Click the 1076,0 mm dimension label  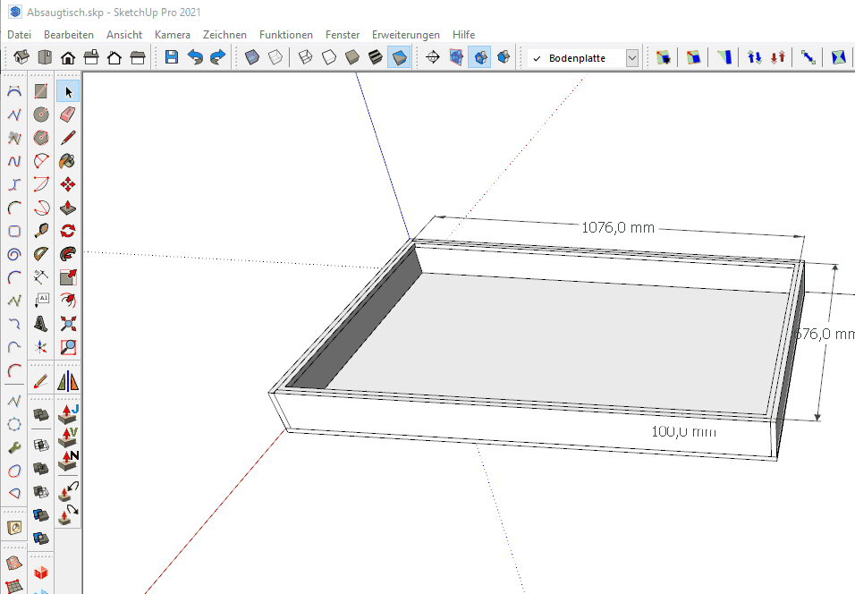618,227
